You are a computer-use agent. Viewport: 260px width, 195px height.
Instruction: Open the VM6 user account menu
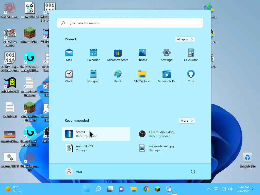74,171
